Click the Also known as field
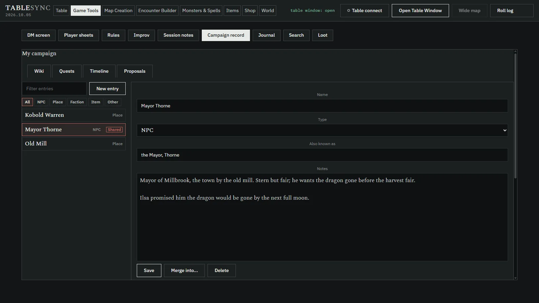The image size is (539, 303). [x=322, y=155]
